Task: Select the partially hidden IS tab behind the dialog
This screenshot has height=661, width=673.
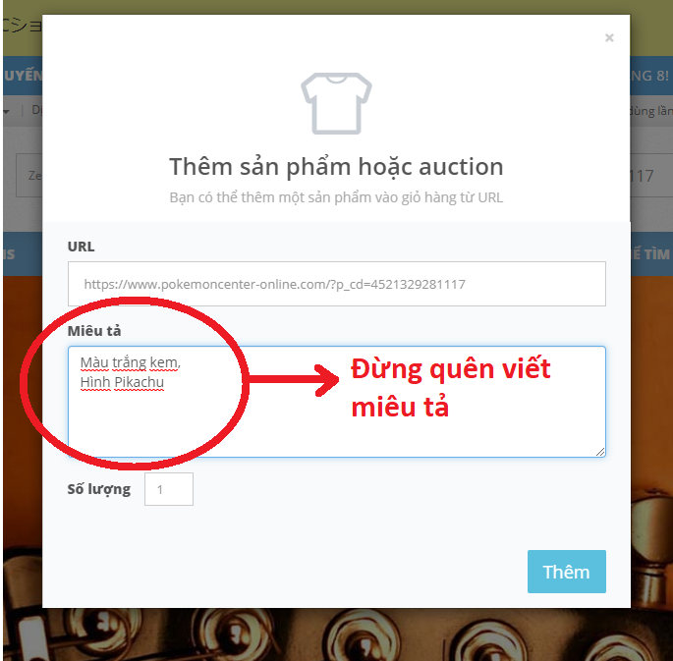Action: (10, 254)
